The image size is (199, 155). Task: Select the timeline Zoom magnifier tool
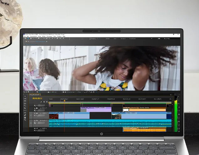coord(25,120)
